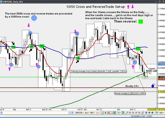Screen dimensions: 165x118
Task: Click the middle blue candle layout icon
Action: point(149,113)
